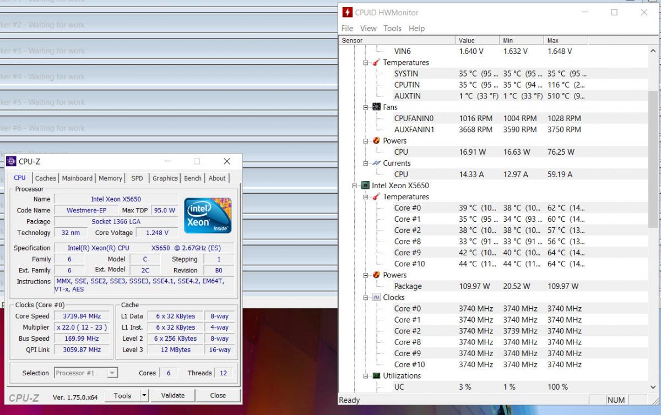Click the Intel Xeon logo in CPU-Z

[x=208, y=215]
